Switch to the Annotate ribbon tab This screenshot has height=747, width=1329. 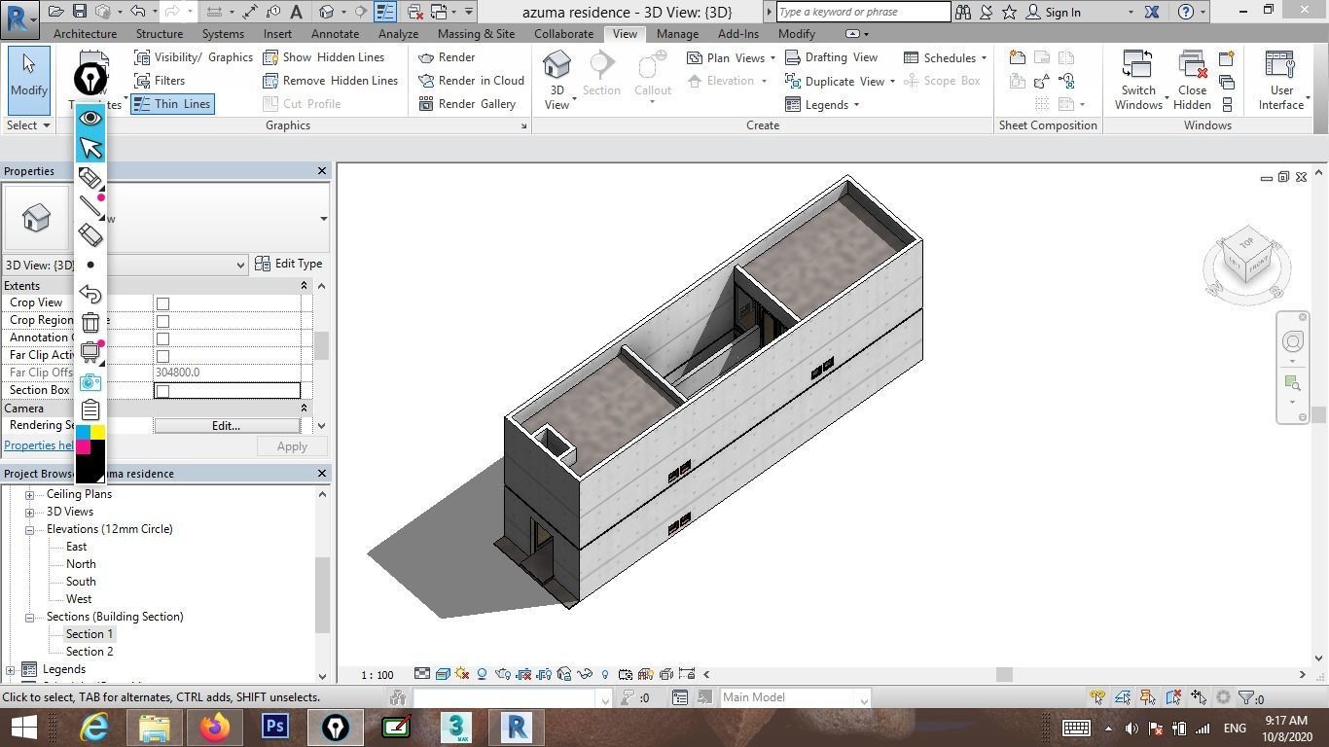point(335,33)
